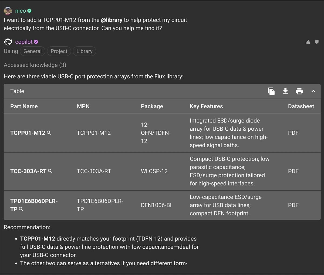Click nico's profile avatar

pos(8,11)
